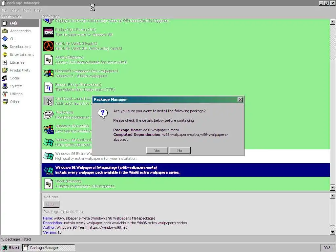Click the Friday Night Funkin package icon
Viewport: 336px width, 252px height.
49,32
